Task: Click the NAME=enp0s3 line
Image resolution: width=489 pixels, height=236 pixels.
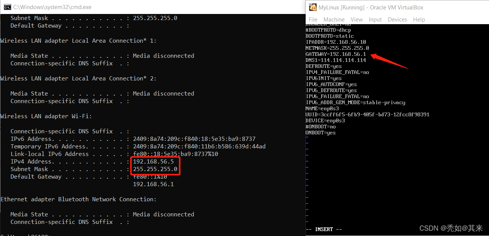Action: click(x=322, y=108)
